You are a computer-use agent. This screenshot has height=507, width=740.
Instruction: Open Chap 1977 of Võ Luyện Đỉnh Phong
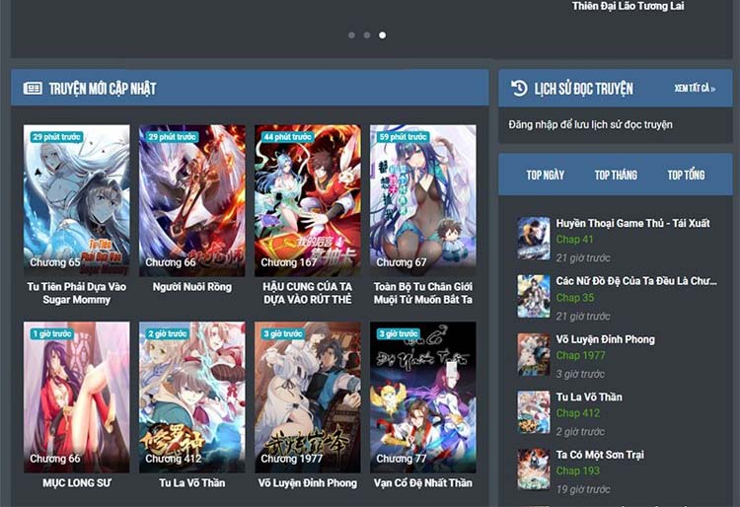point(581,355)
